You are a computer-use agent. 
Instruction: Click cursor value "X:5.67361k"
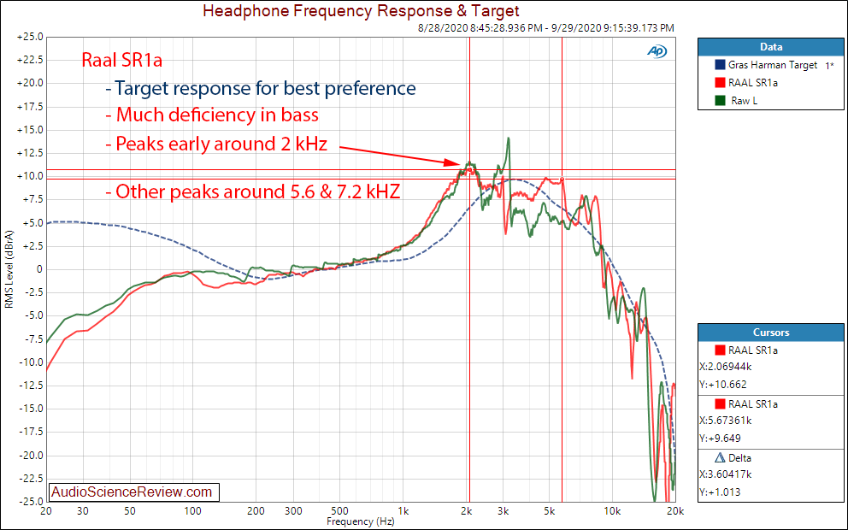pyautogui.click(x=725, y=421)
